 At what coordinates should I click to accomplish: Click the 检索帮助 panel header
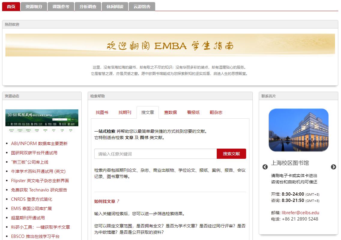point(170,96)
